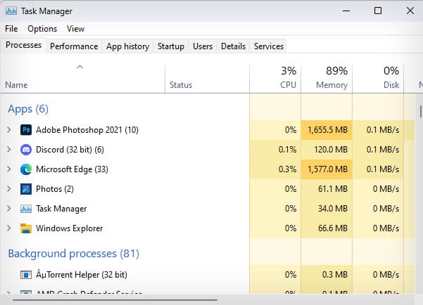
Task: Click the Discord app icon
Action: click(26, 150)
